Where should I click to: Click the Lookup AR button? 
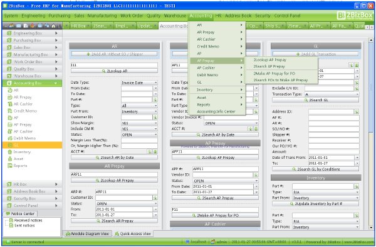(x=115, y=71)
